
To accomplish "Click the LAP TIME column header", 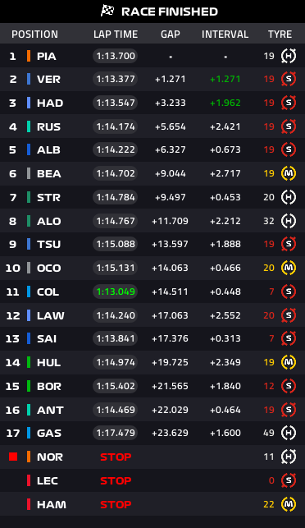I will click(x=116, y=34).
